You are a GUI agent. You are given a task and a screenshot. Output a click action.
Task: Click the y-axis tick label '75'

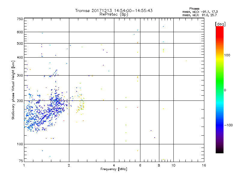click(x=21, y=161)
